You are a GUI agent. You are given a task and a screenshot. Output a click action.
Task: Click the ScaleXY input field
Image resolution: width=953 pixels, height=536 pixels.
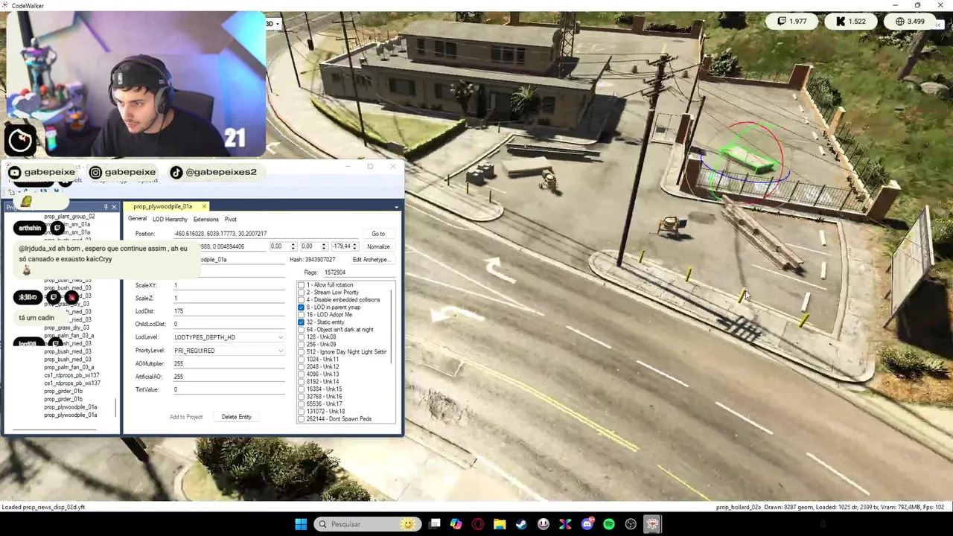(x=228, y=285)
